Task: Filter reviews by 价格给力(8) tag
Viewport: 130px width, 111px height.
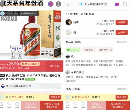Action: (x=105, y=50)
